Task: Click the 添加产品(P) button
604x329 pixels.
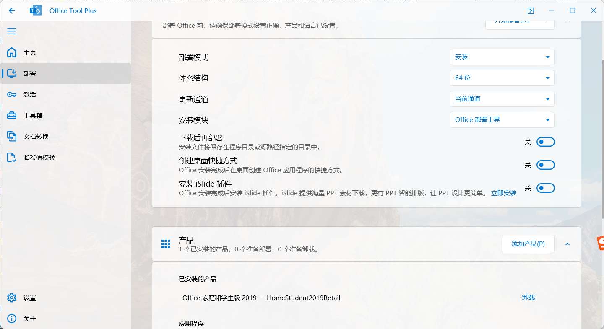Action: [x=528, y=244]
